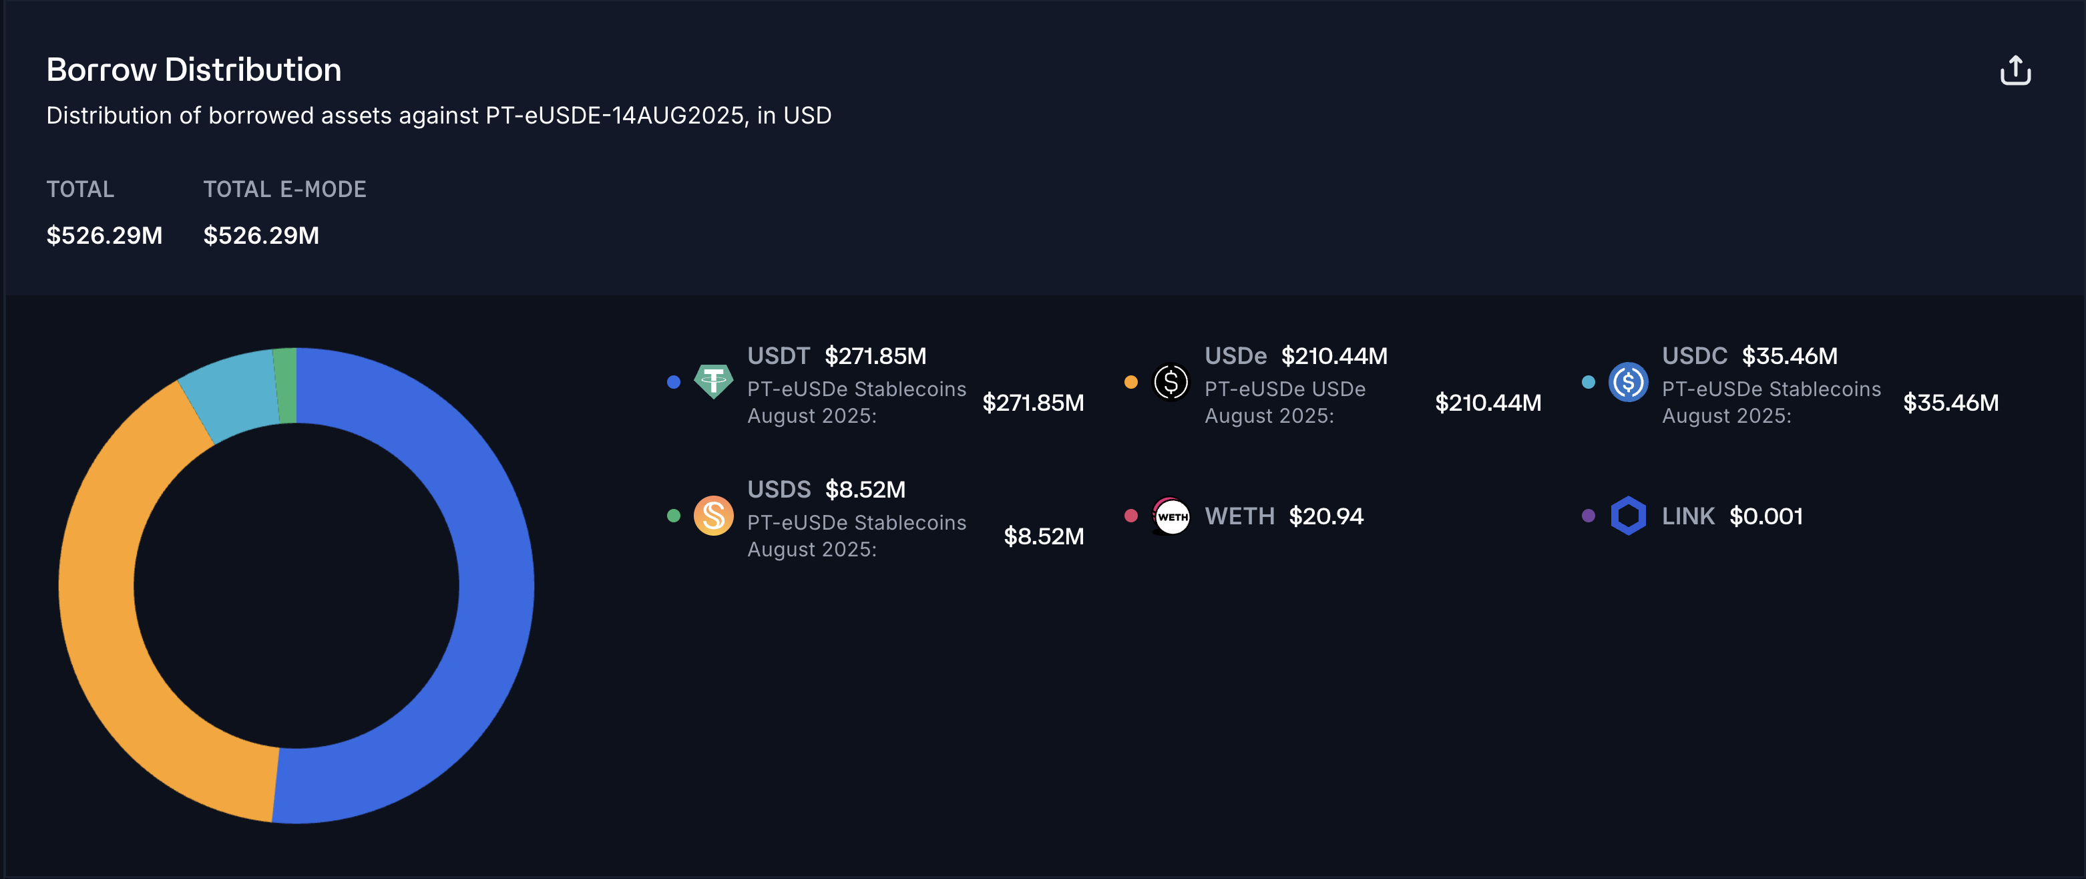Viewport: 2086px width, 879px height.
Task: Click the USDT Tether token icon
Action: click(713, 381)
